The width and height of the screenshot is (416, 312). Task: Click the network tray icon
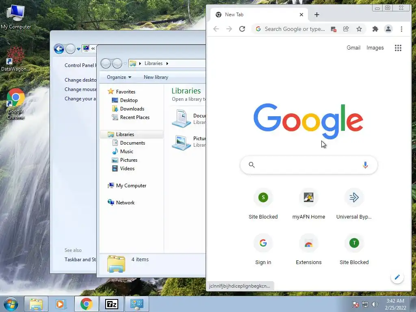365,304
